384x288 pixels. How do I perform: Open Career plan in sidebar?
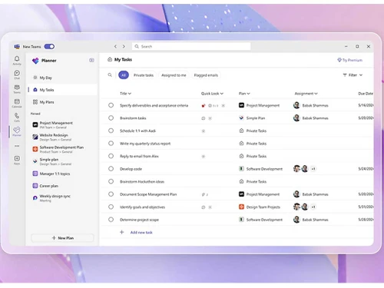(62, 186)
